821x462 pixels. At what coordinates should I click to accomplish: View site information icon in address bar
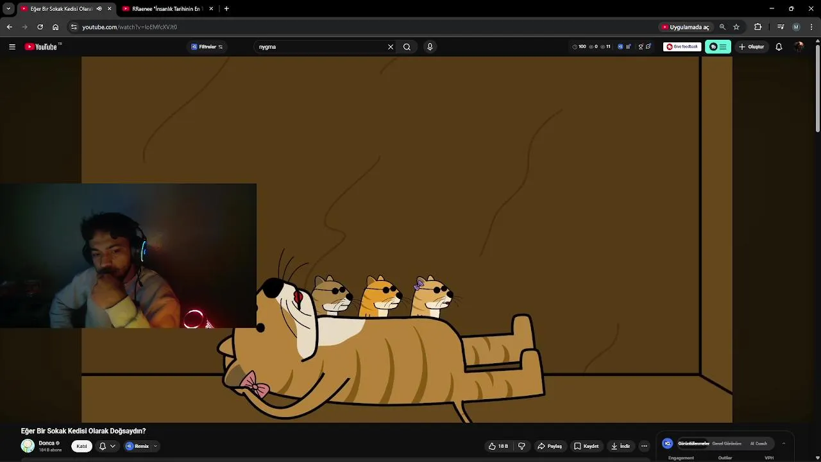(74, 27)
